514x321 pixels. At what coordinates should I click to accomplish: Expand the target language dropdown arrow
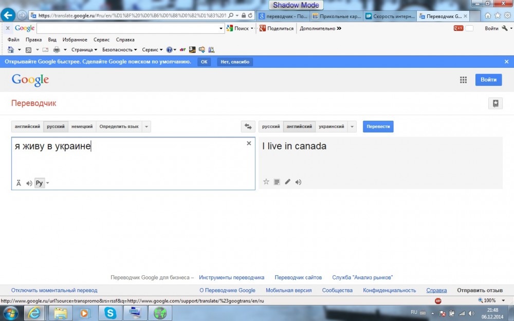tap(352, 126)
